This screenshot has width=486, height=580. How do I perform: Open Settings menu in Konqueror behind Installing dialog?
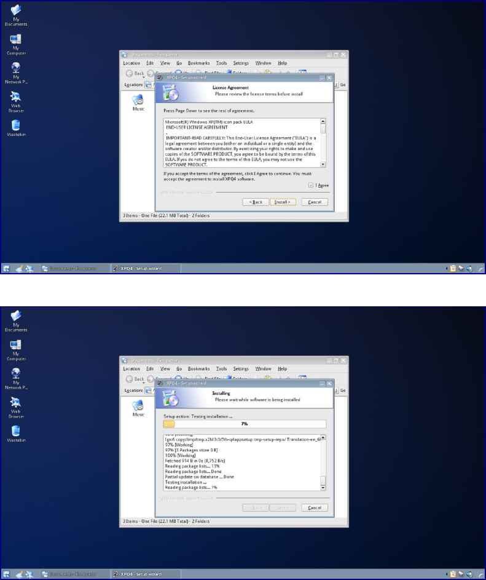241,369
